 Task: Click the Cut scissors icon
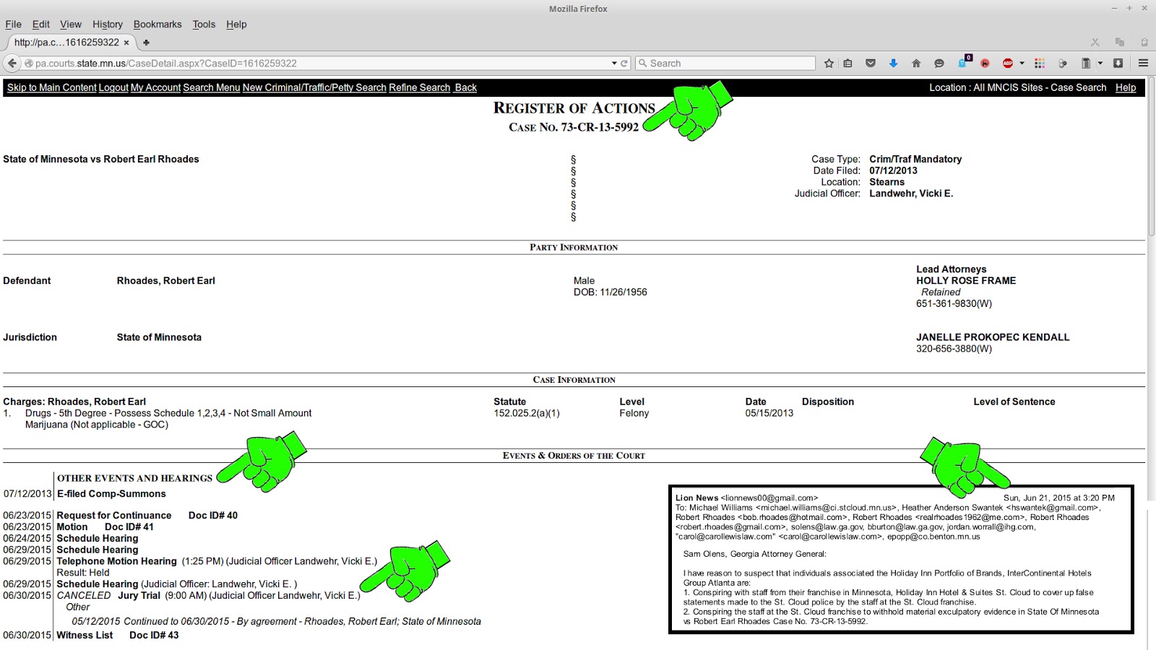coord(1095,43)
